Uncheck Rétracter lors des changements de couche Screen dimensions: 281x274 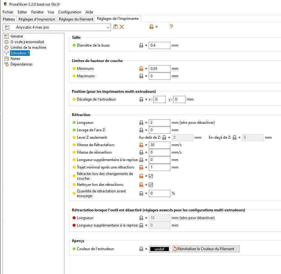pyautogui.click(x=151, y=176)
